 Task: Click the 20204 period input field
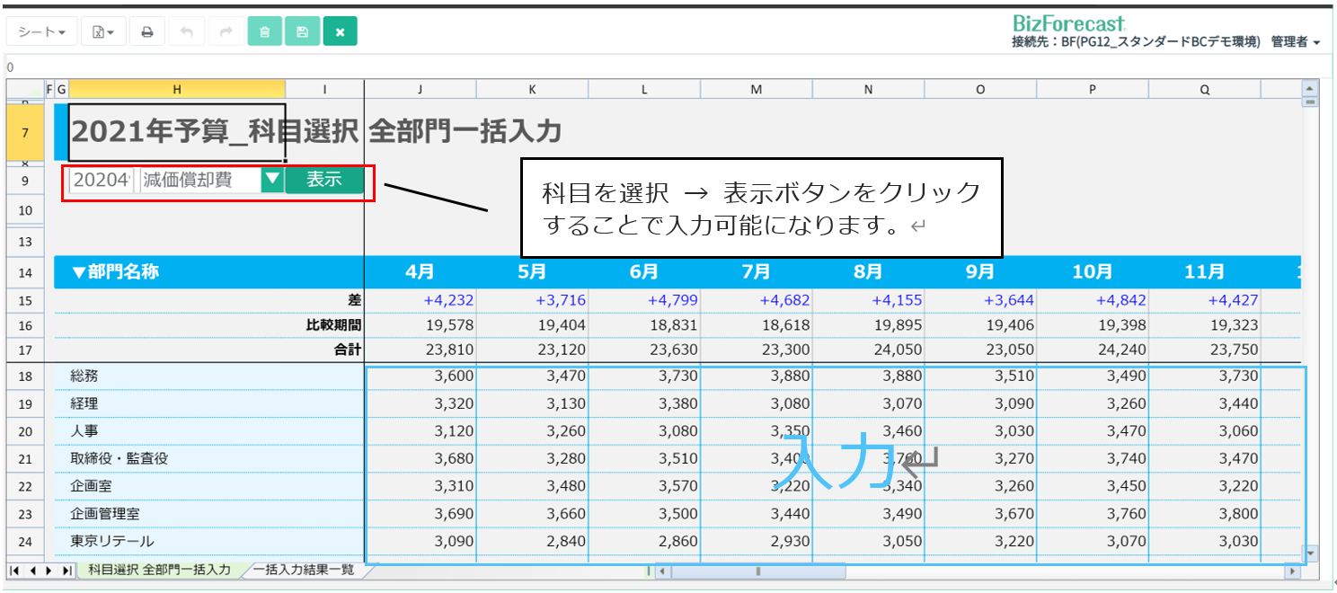[x=102, y=180]
